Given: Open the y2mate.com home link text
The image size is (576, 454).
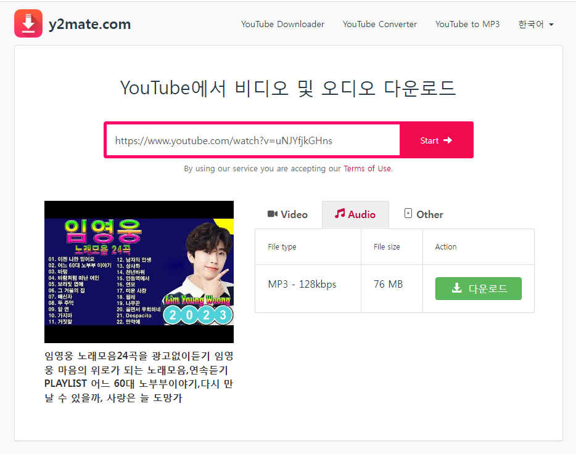Looking at the screenshot, I should (89, 24).
